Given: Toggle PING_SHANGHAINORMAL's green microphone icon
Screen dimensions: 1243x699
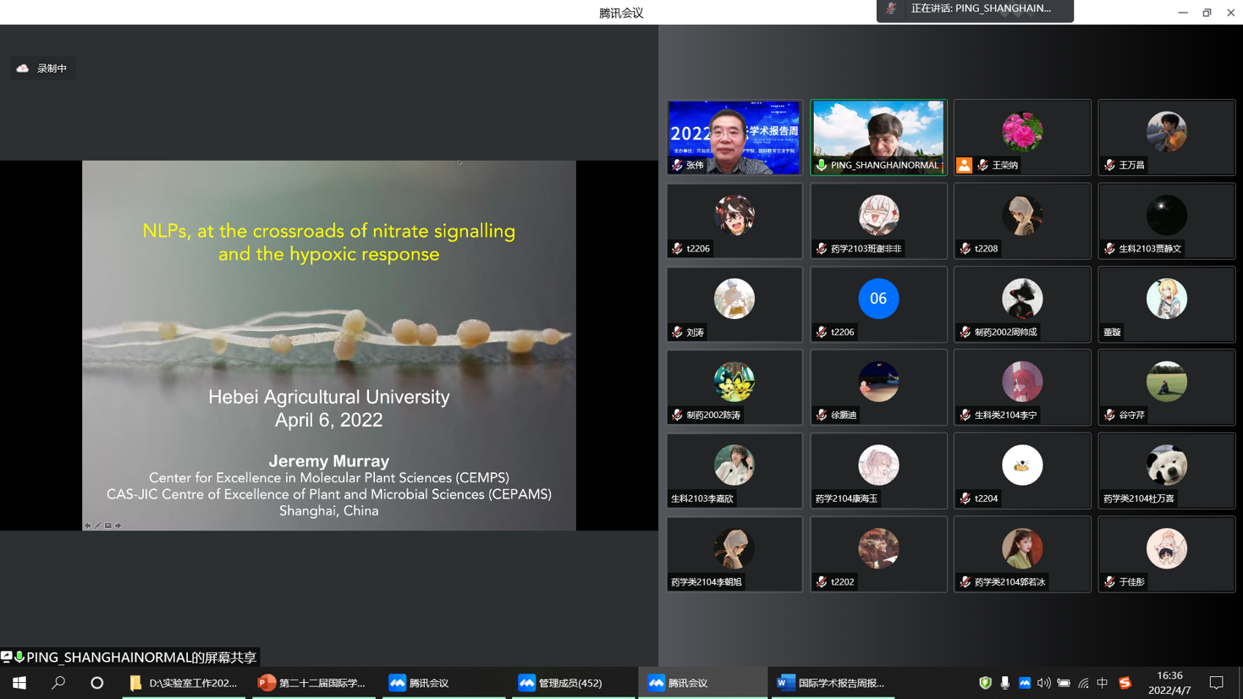Looking at the screenshot, I should tap(821, 165).
